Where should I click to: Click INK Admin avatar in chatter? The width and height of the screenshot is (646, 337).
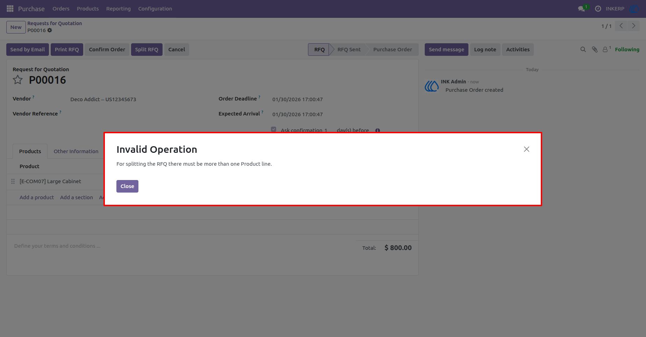tap(432, 86)
